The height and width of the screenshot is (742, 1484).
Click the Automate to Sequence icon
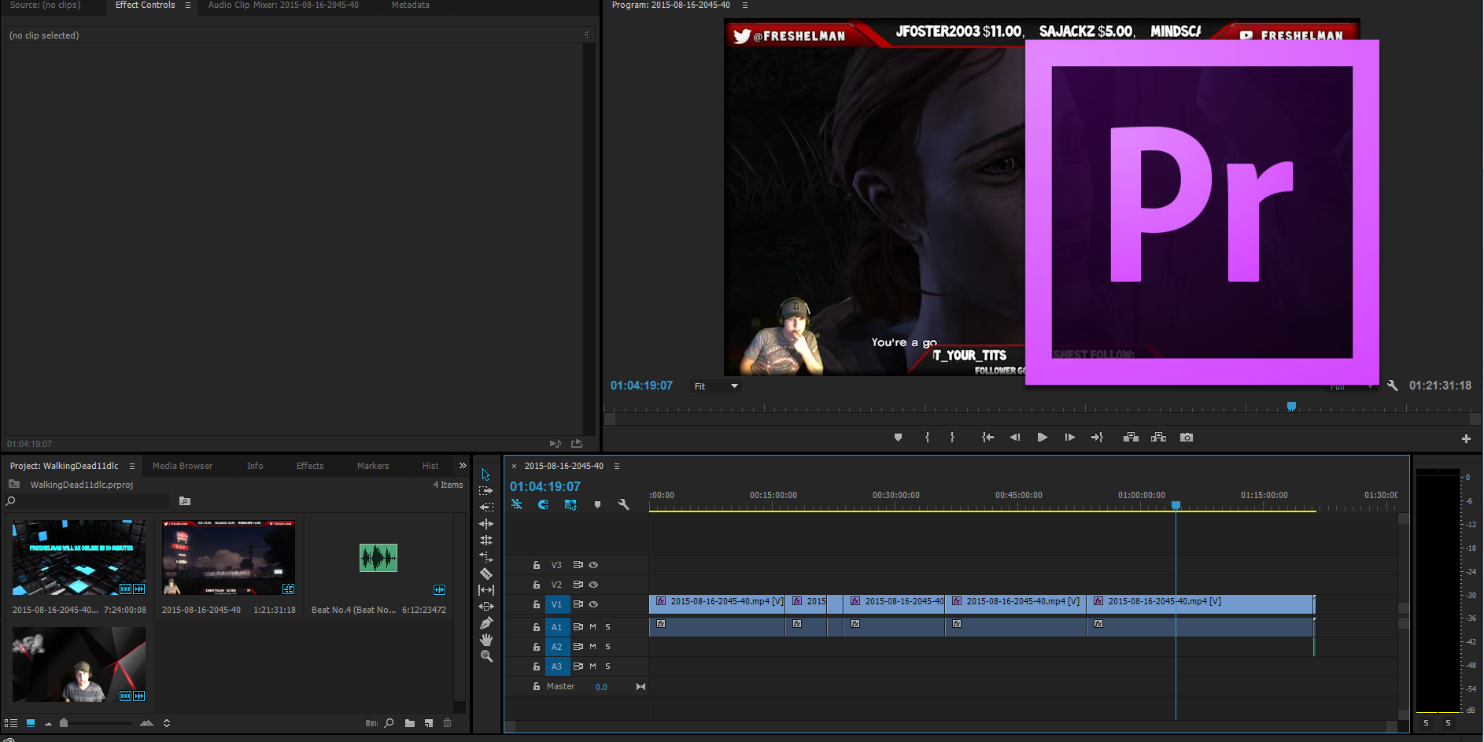371,723
